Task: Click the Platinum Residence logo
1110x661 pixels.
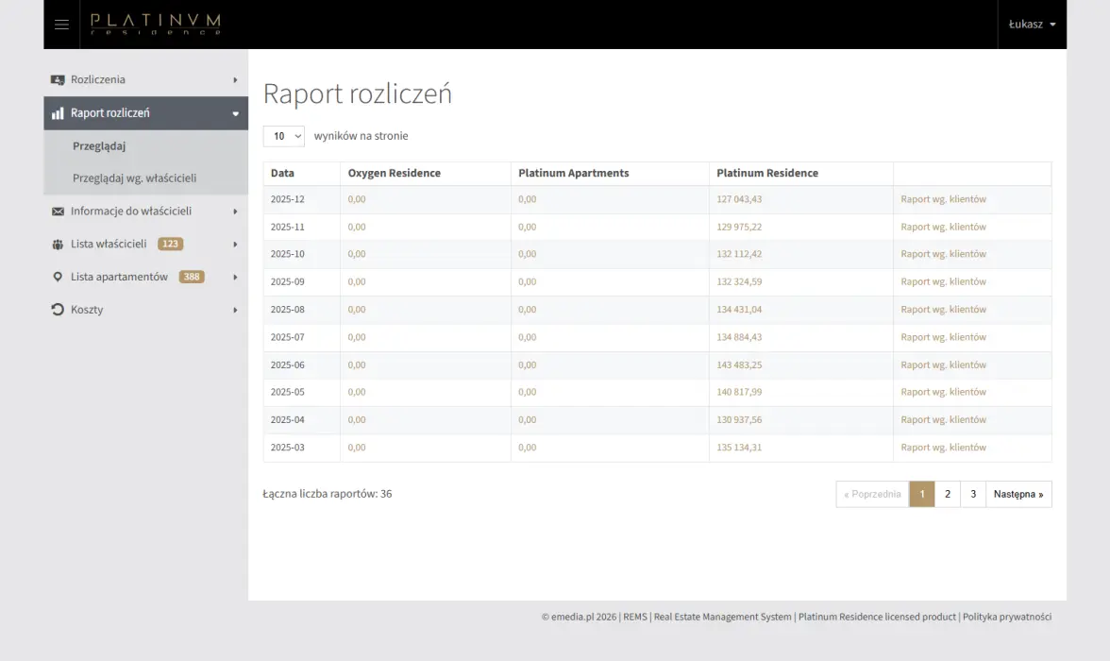Action: point(155,25)
